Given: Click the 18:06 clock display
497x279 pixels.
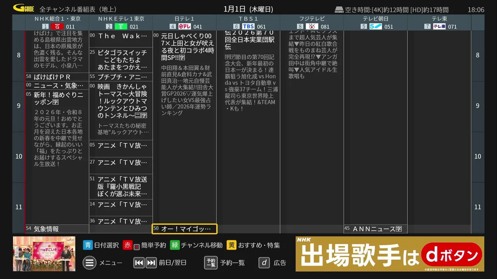Looking at the screenshot, I should coord(476,10).
